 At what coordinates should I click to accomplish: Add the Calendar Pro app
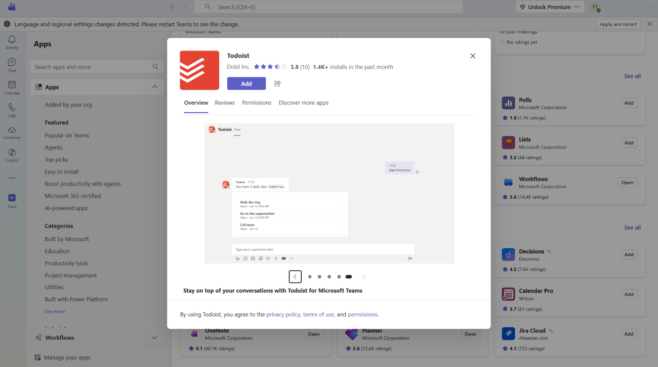(629, 294)
